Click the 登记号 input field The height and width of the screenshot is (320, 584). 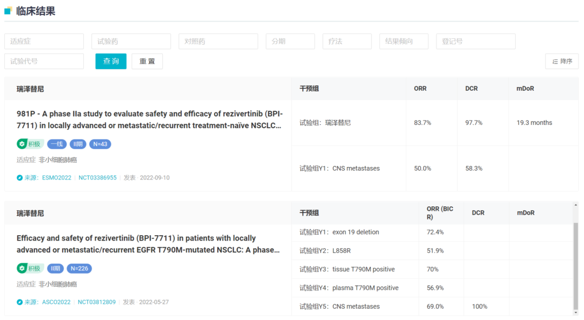pyautogui.click(x=475, y=42)
